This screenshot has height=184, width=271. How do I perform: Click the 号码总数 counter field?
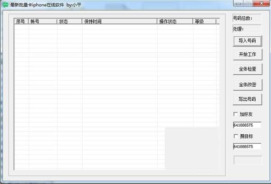pos(247,18)
